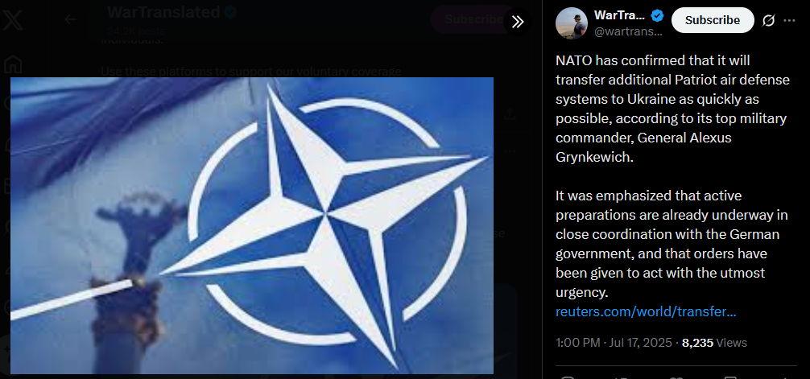Click the dimmed share icon right of the image
Image resolution: width=810 pixels, height=379 pixels.
(510, 113)
